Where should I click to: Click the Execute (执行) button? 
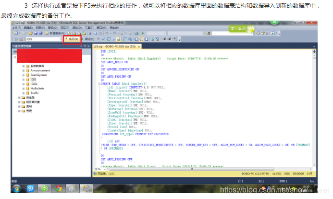point(72,39)
